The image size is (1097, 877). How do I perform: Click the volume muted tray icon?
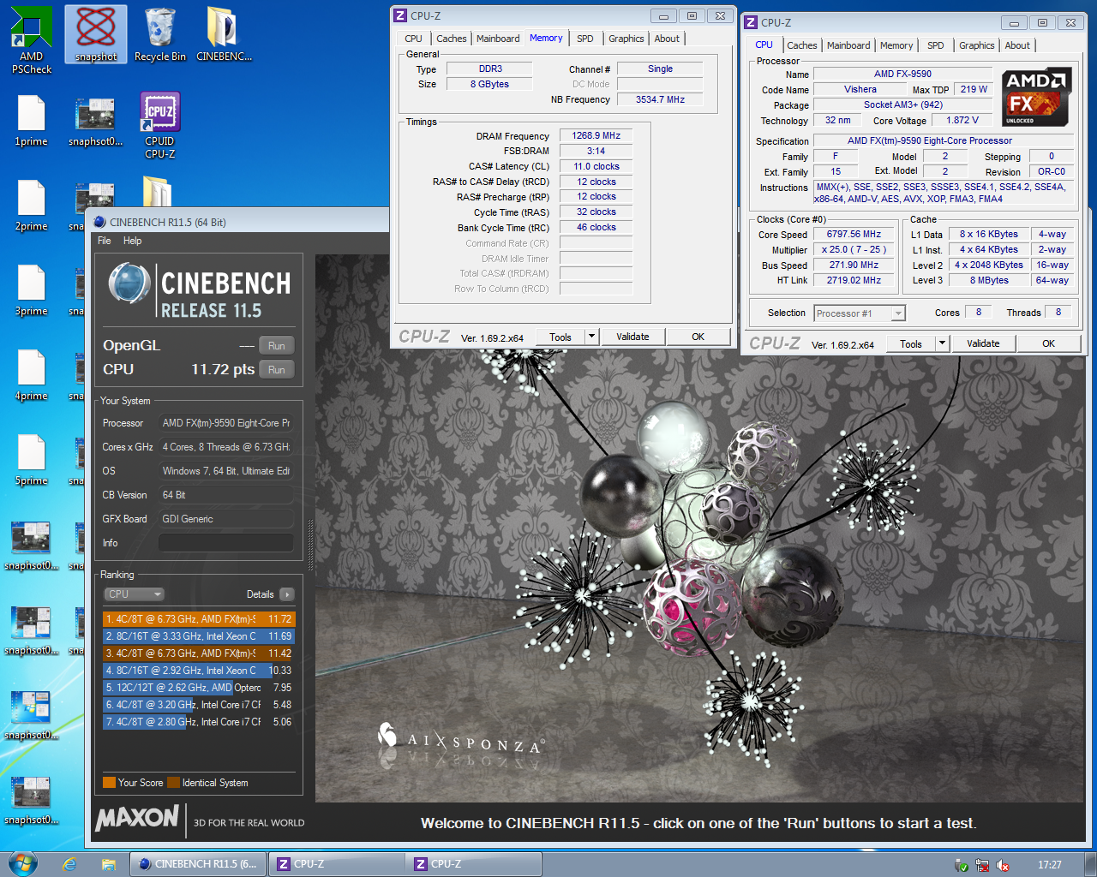pos(1002,865)
